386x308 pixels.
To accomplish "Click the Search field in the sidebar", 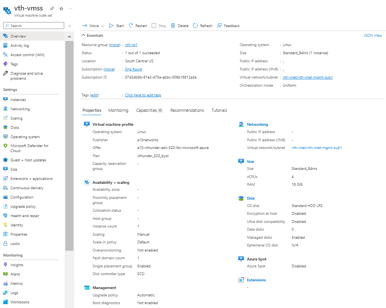I will (33, 25).
